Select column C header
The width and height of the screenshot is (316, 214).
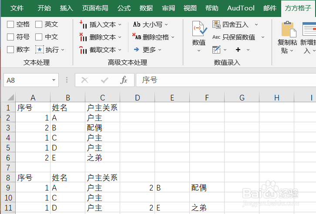click(103, 97)
